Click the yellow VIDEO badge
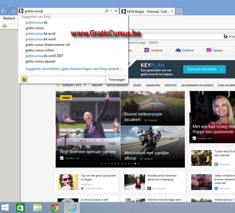 [66, 98]
